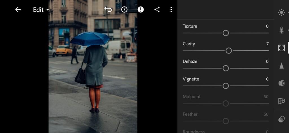
Task: Go back with the left arrow icon
Action: [18, 10]
